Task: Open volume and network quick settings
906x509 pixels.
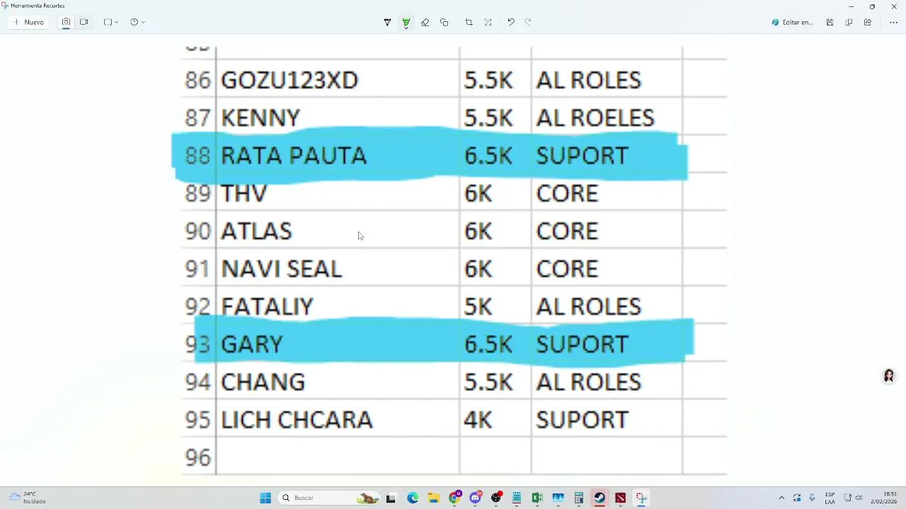Action: [853, 498]
